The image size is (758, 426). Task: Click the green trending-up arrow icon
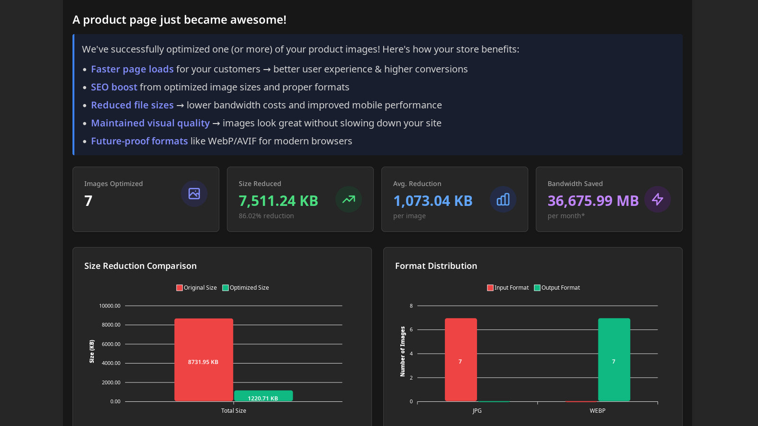pyautogui.click(x=349, y=199)
